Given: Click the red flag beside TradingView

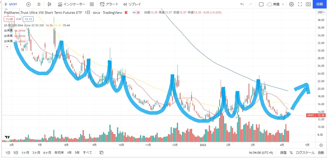Looking at the screenshot, I should pyautogui.click(x=126, y=13).
